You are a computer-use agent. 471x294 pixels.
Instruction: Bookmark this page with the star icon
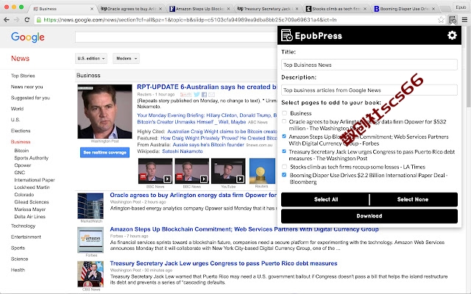(441, 20)
